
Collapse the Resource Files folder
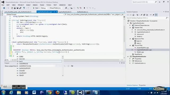tap(130, 39)
